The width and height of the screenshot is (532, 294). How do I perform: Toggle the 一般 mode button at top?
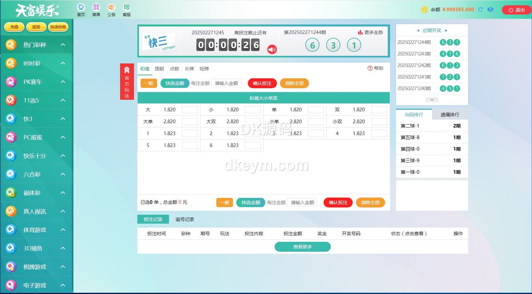tap(149, 83)
